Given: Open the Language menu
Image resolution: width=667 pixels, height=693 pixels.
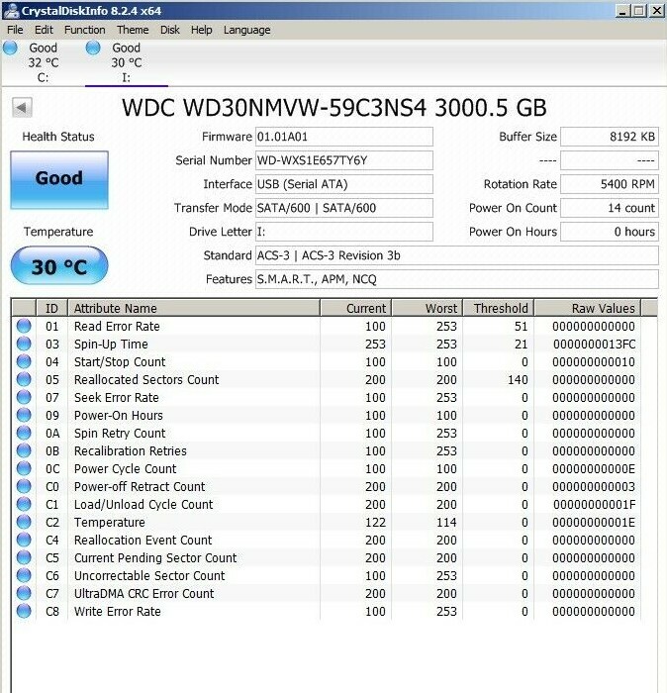Looking at the screenshot, I should click(247, 30).
